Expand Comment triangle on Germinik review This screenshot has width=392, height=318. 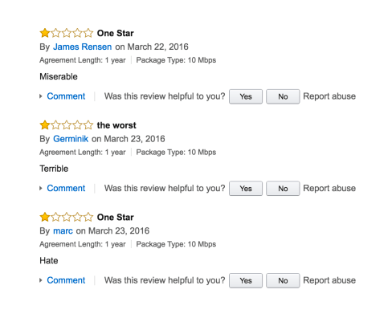[x=41, y=188]
